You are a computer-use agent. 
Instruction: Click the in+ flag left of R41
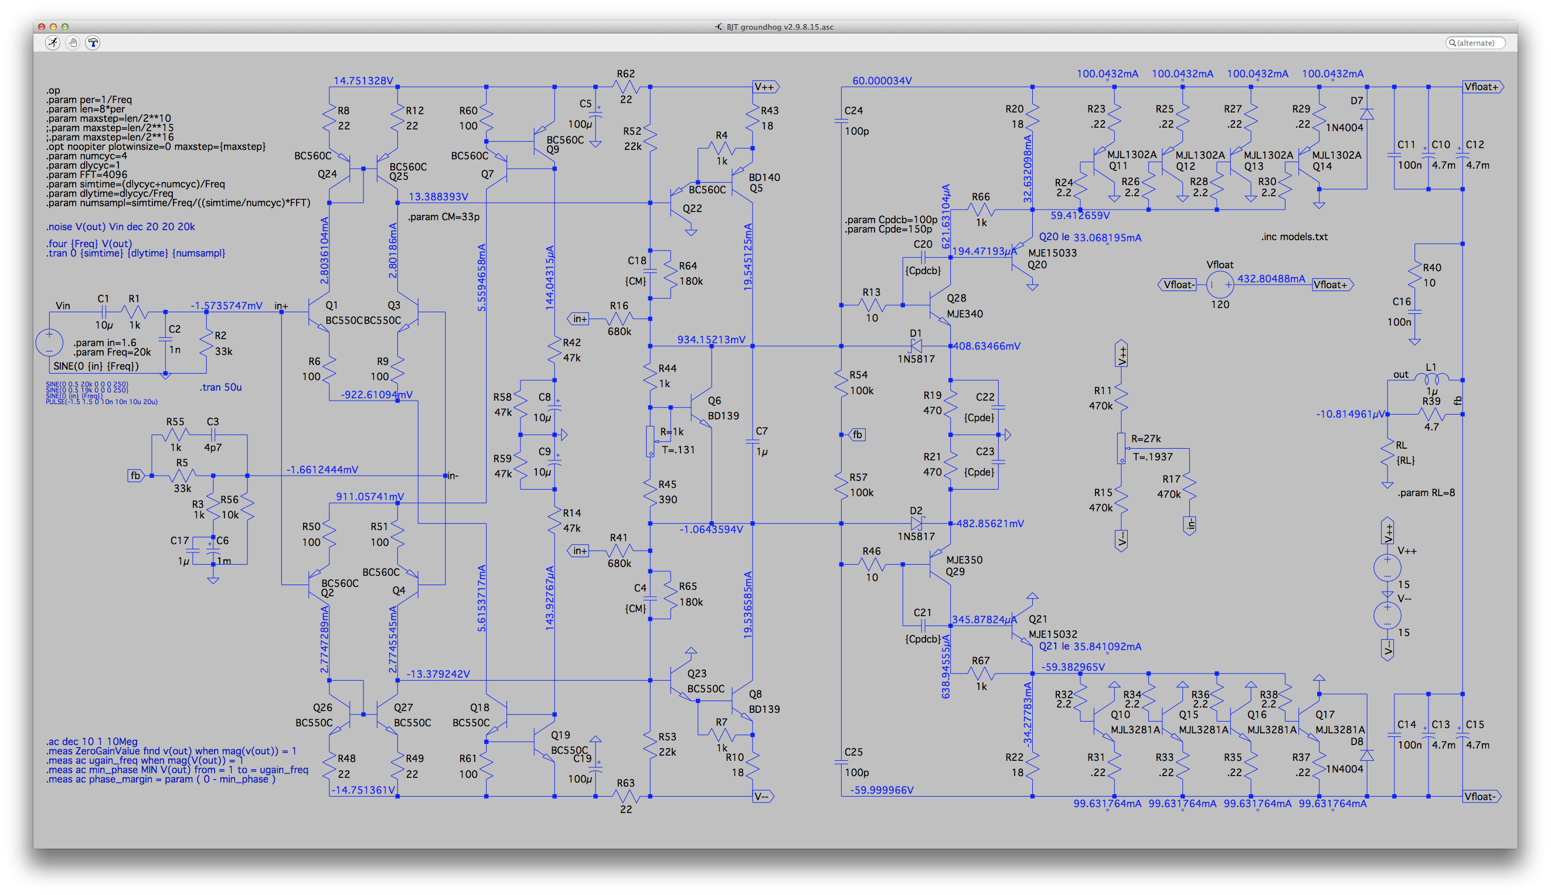pos(578,551)
